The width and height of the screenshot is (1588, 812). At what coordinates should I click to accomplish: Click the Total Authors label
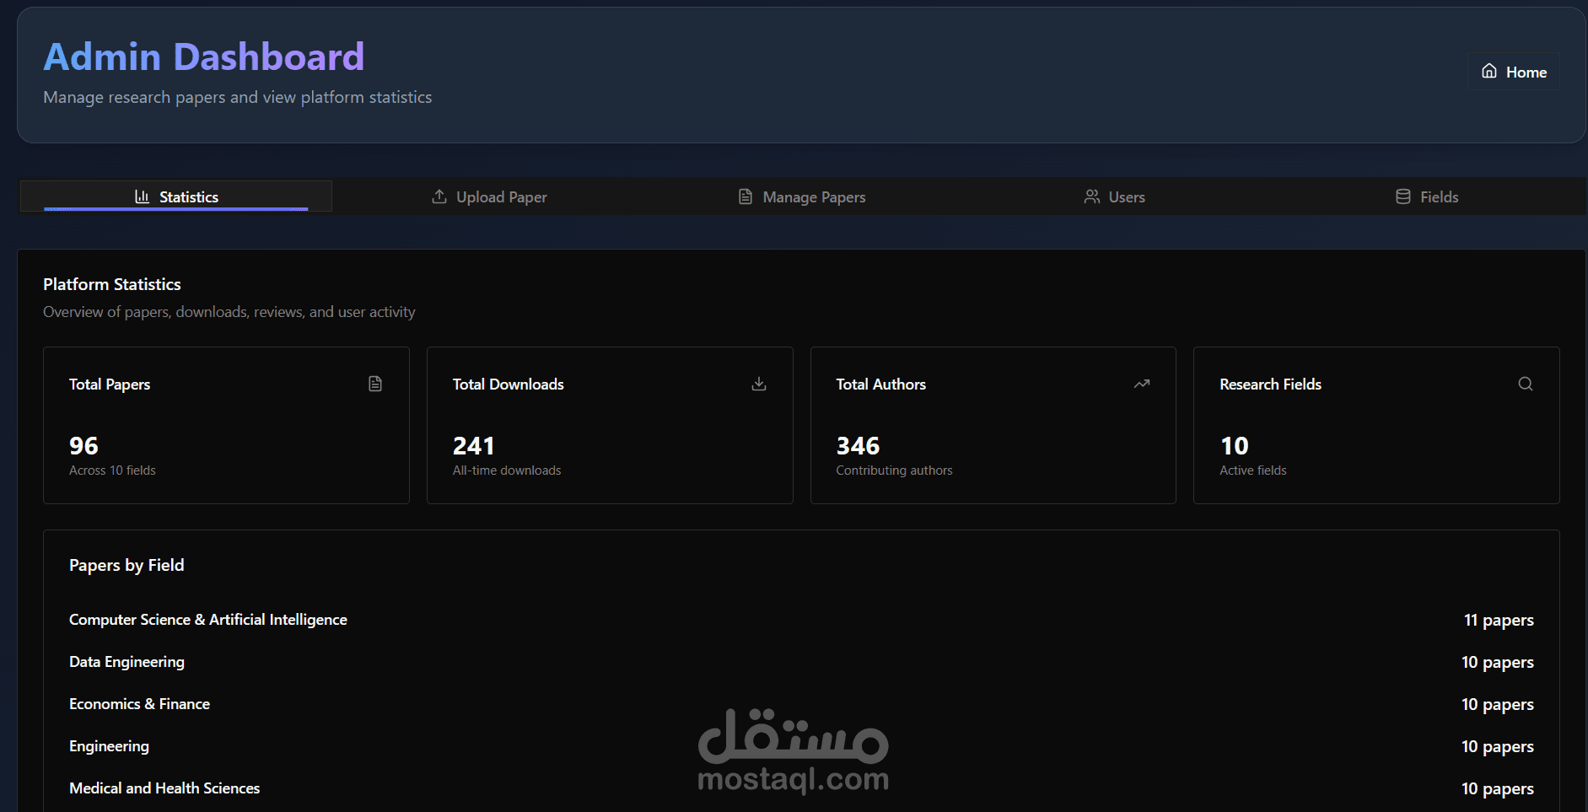coord(881,384)
